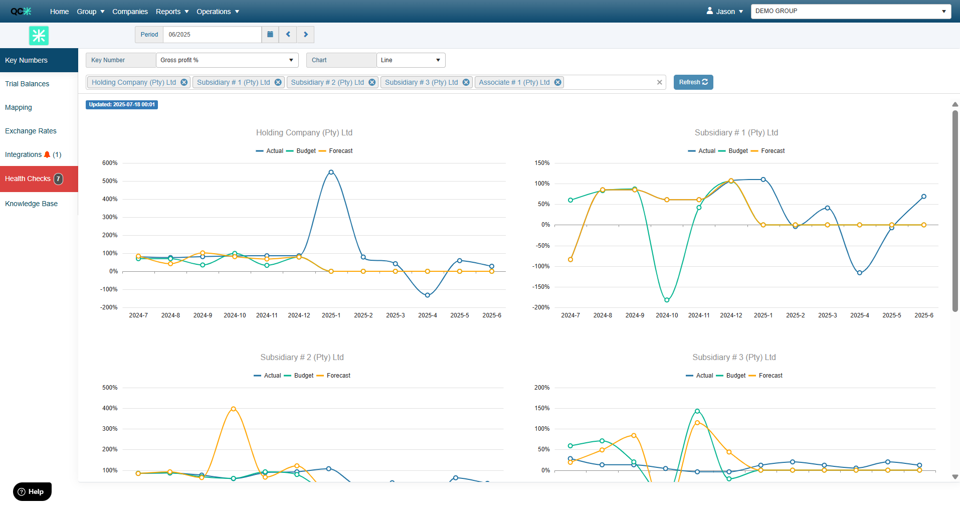Viewport: 960px width, 515px height.
Task: Go to the previous period arrow
Action: point(288,35)
